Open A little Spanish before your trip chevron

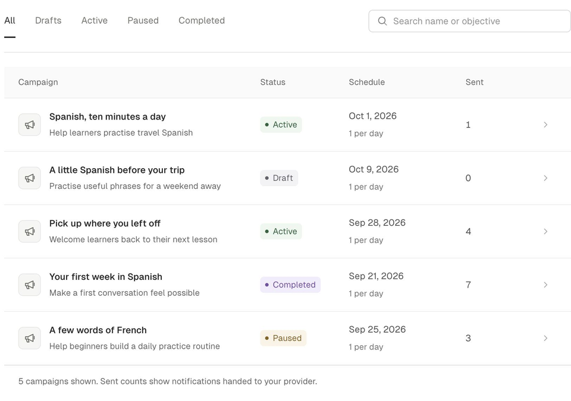point(545,178)
